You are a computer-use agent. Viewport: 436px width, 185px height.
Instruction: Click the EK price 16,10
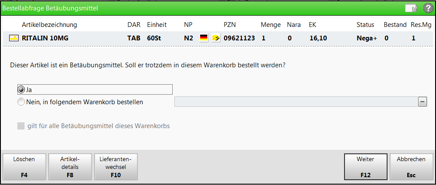pyautogui.click(x=318, y=38)
